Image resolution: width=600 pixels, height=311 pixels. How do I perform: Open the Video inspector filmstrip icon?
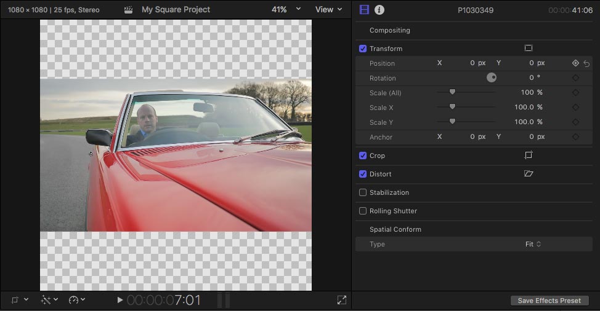pos(364,10)
